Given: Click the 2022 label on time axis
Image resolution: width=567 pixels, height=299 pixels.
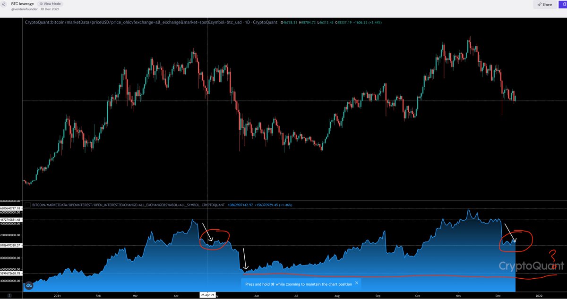Looking at the screenshot, I should [x=538, y=295].
